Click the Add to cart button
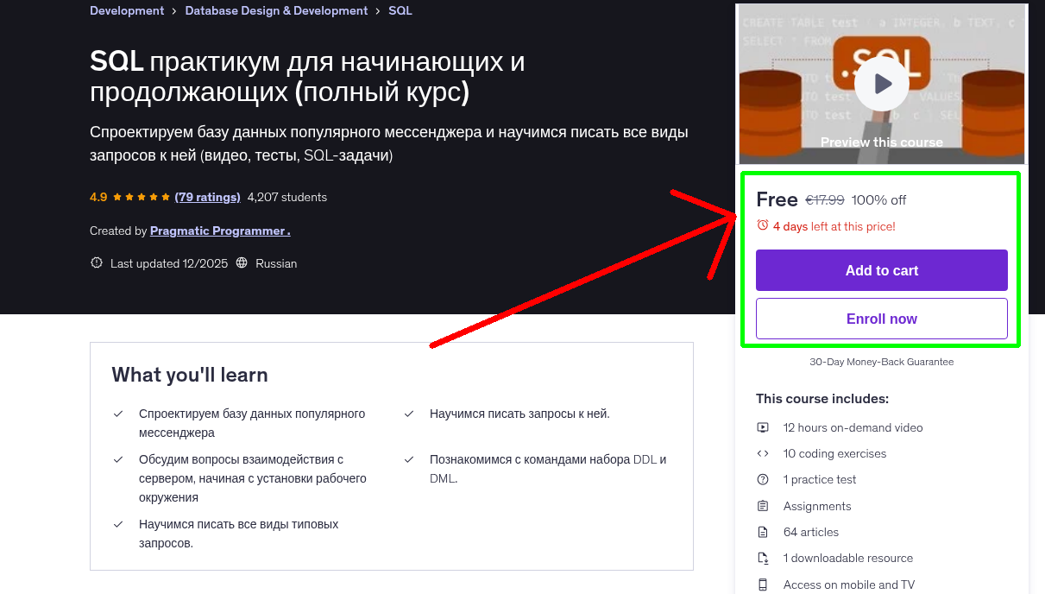 pyautogui.click(x=881, y=270)
